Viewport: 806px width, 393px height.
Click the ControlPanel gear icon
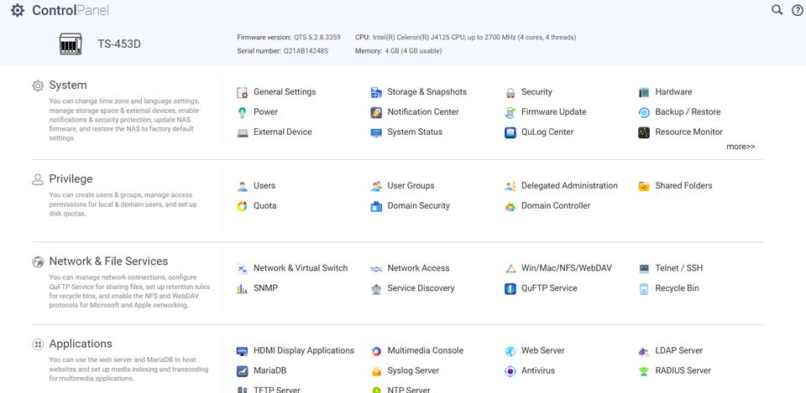pos(18,10)
